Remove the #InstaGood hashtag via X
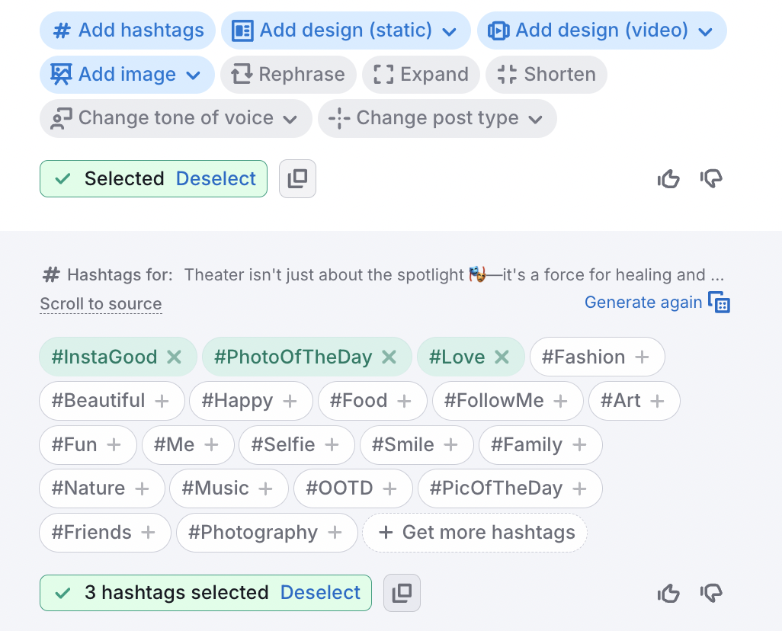 175,357
